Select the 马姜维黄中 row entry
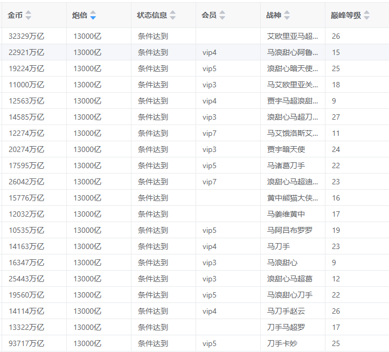 click(286, 214)
